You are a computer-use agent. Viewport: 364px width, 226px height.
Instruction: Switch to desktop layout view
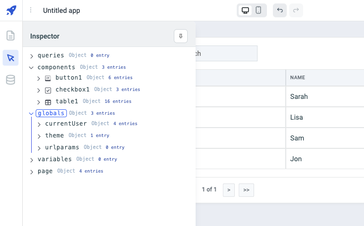(245, 10)
